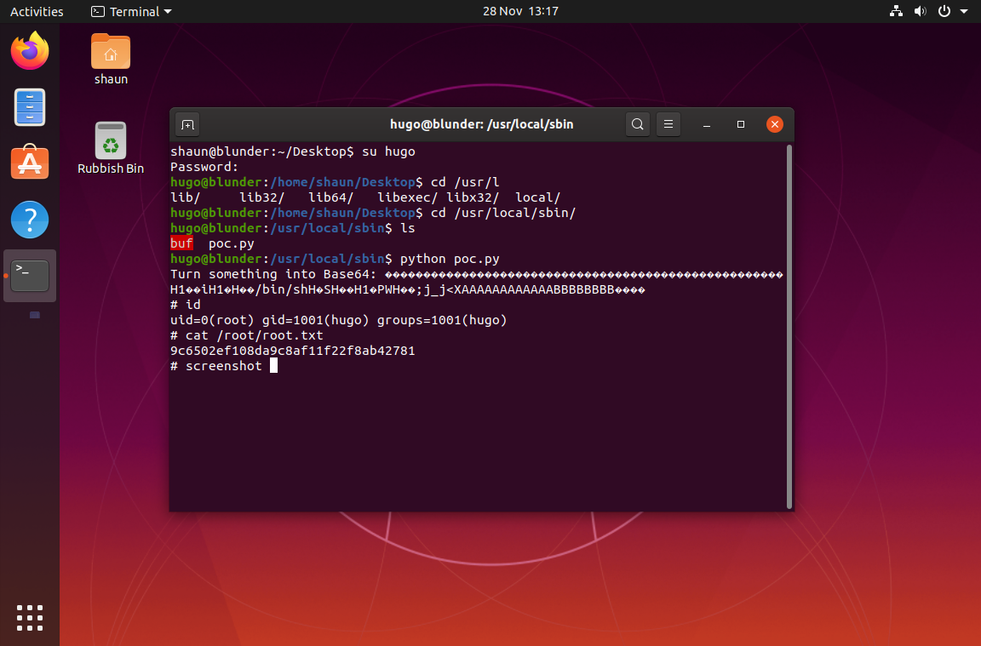This screenshot has height=646, width=981.
Task: Maximize the terminal window
Action: (x=741, y=124)
